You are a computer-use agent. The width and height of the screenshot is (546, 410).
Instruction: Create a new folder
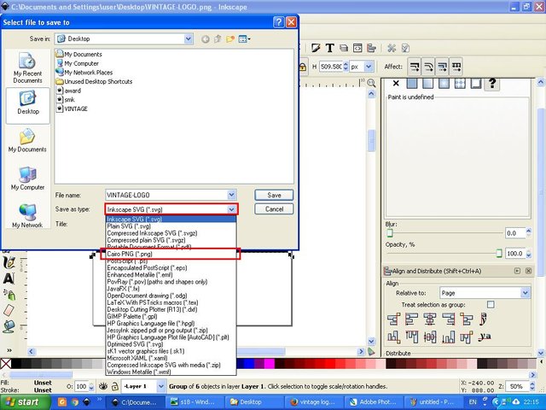point(229,39)
